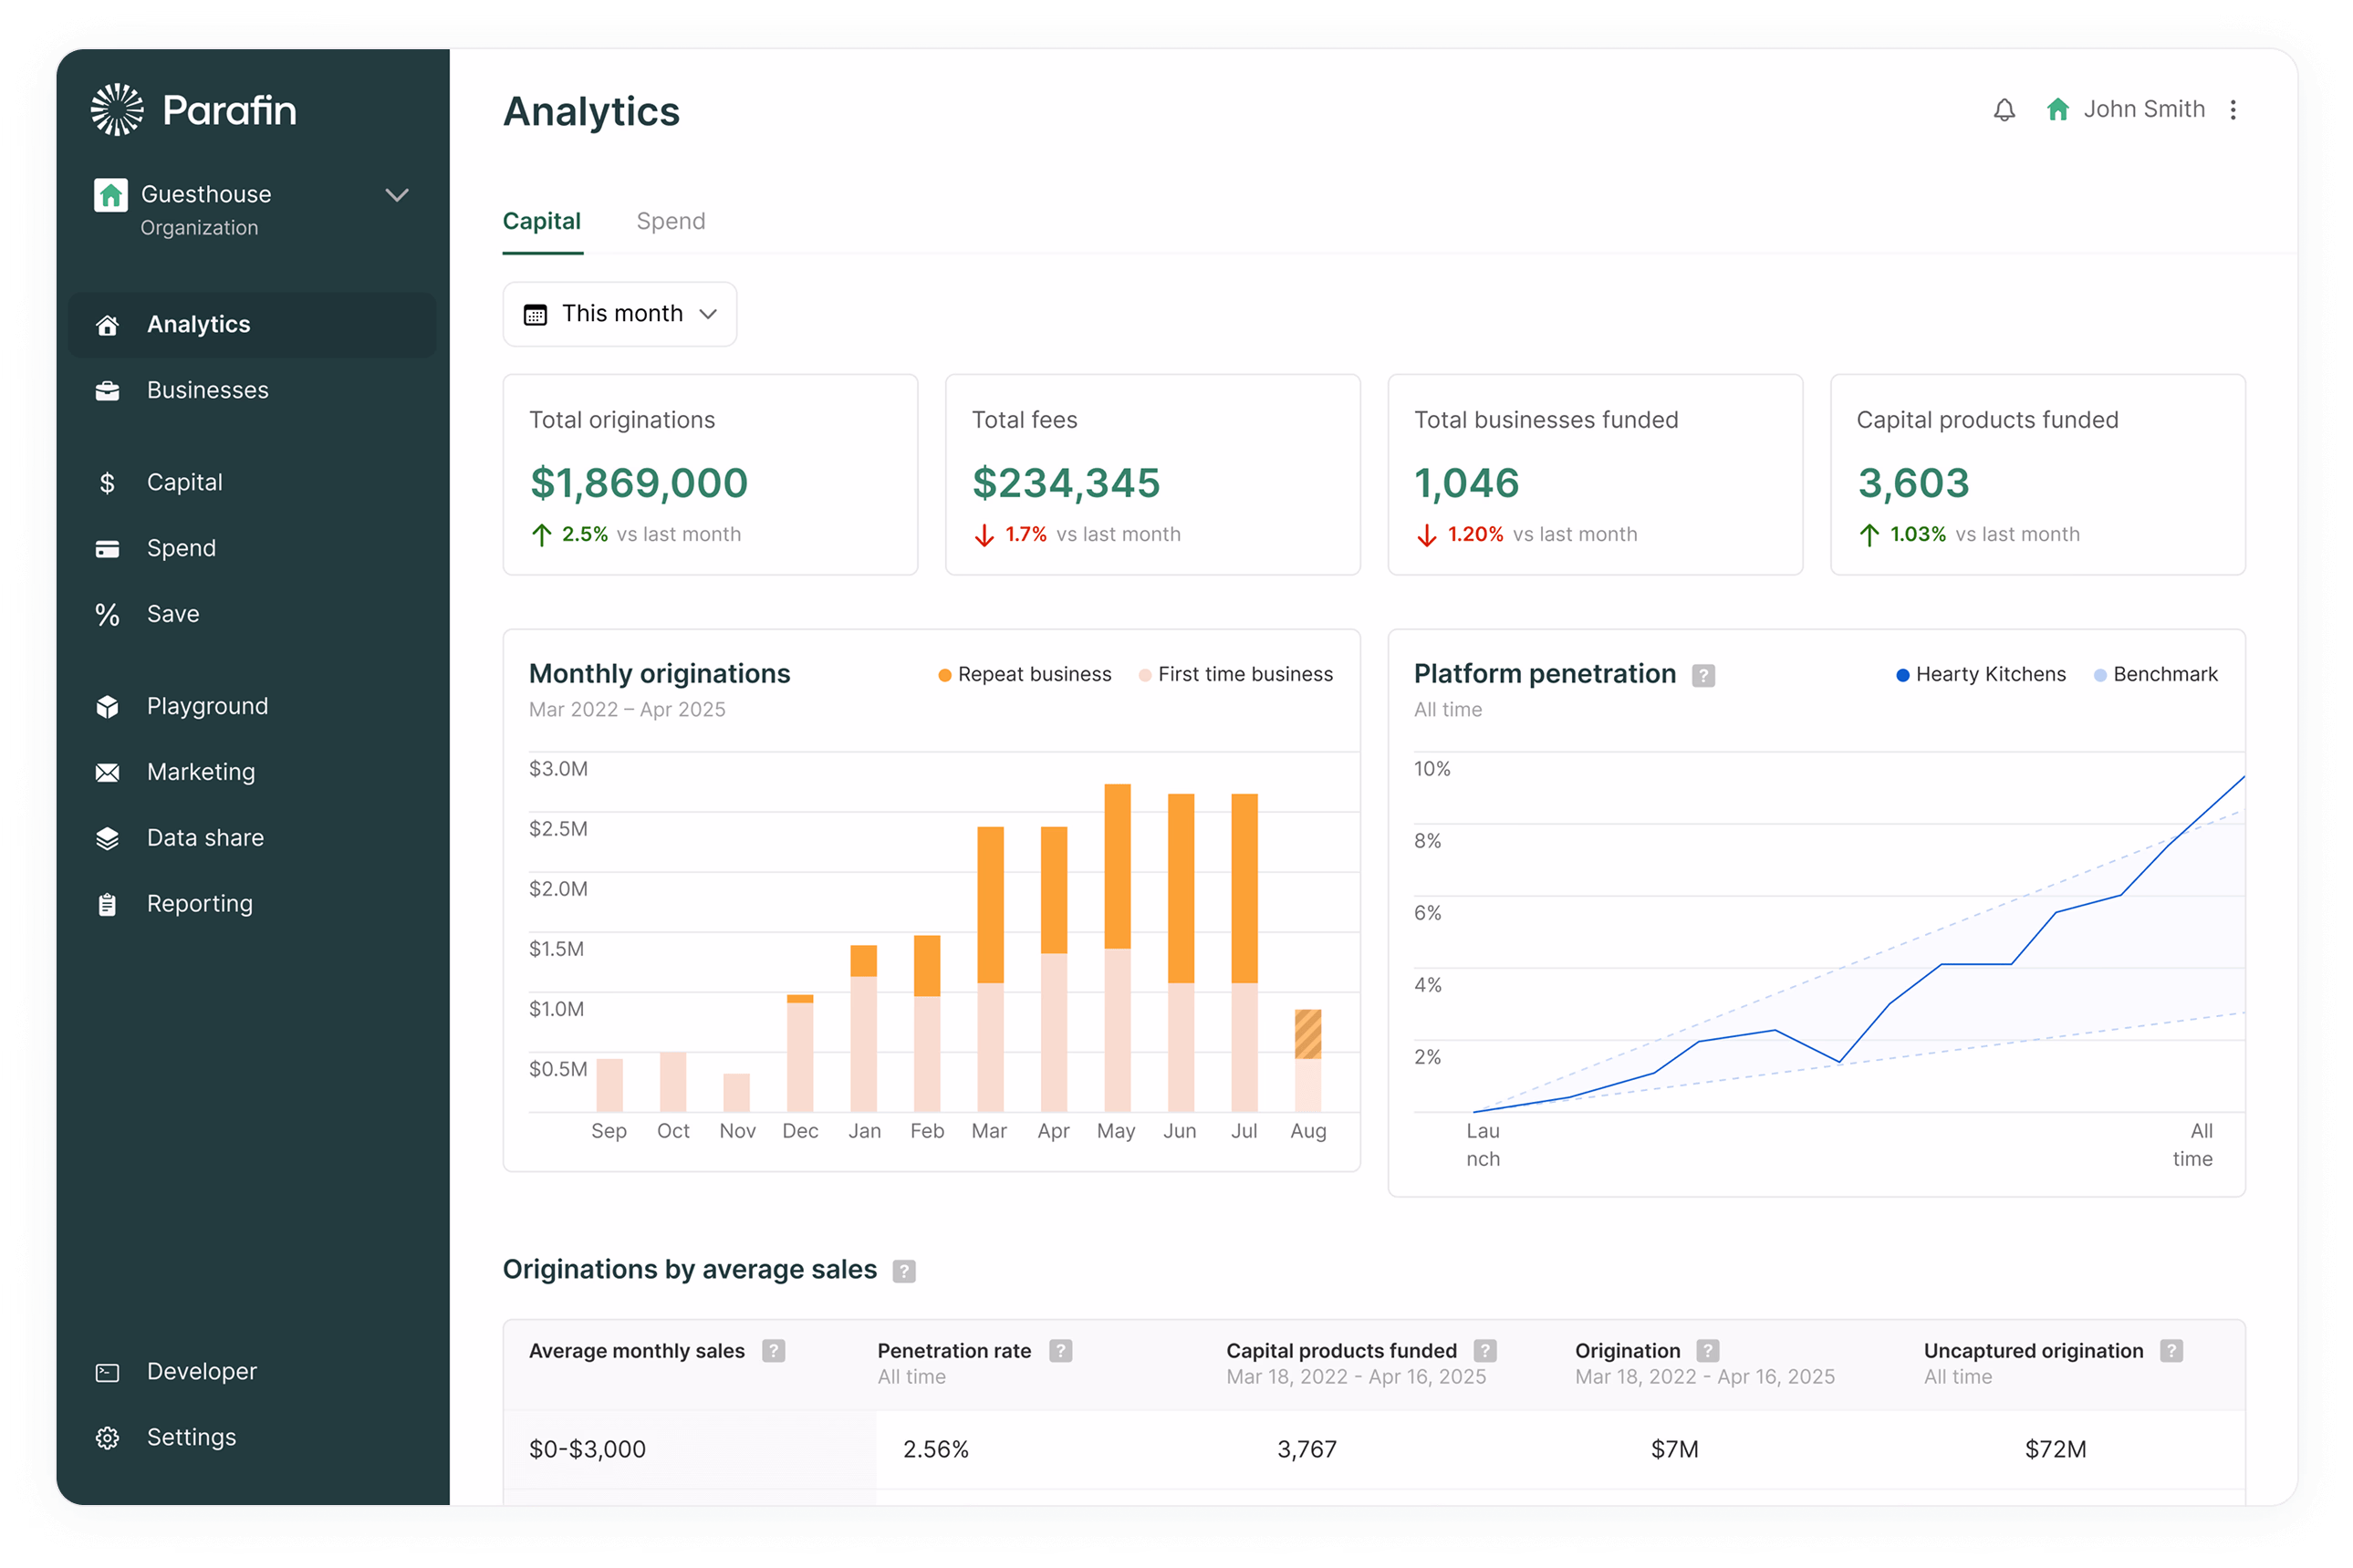Click the Parafin logo
Screen dimensions: 2353x1568
194,110
